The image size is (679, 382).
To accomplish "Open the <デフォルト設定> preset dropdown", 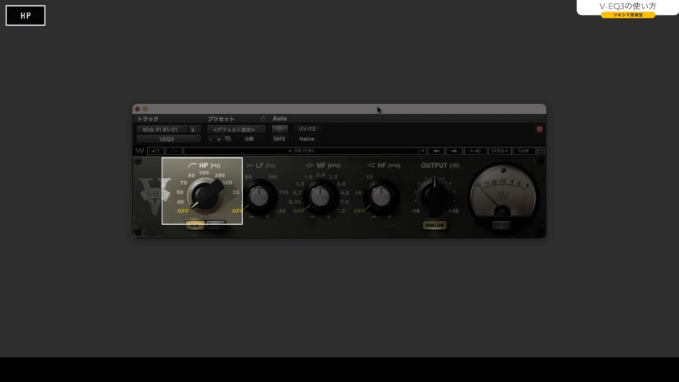I will coord(236,129).
